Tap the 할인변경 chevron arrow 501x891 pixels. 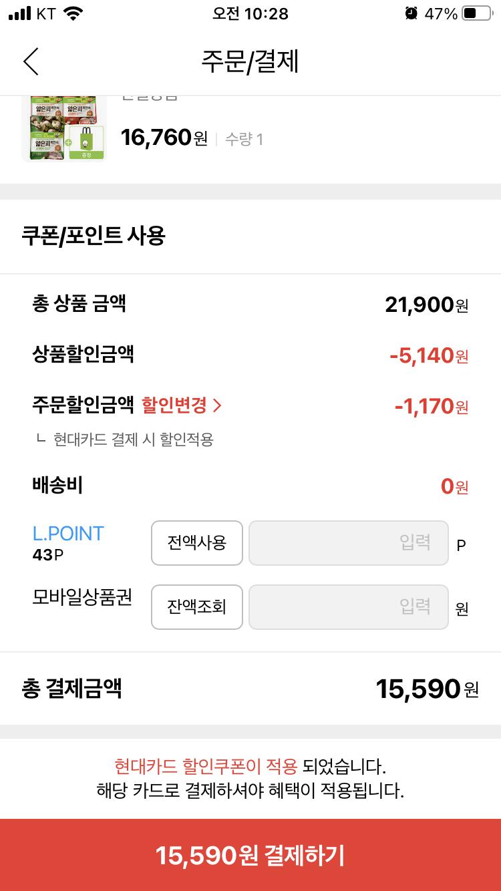click(216, 405)
